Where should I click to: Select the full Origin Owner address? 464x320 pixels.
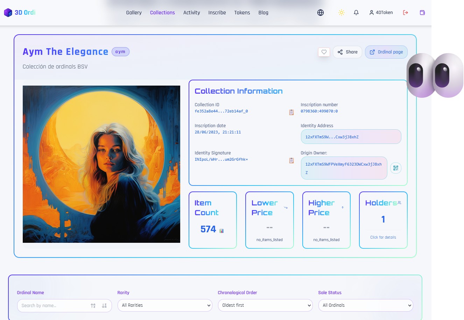click(344, 168)
